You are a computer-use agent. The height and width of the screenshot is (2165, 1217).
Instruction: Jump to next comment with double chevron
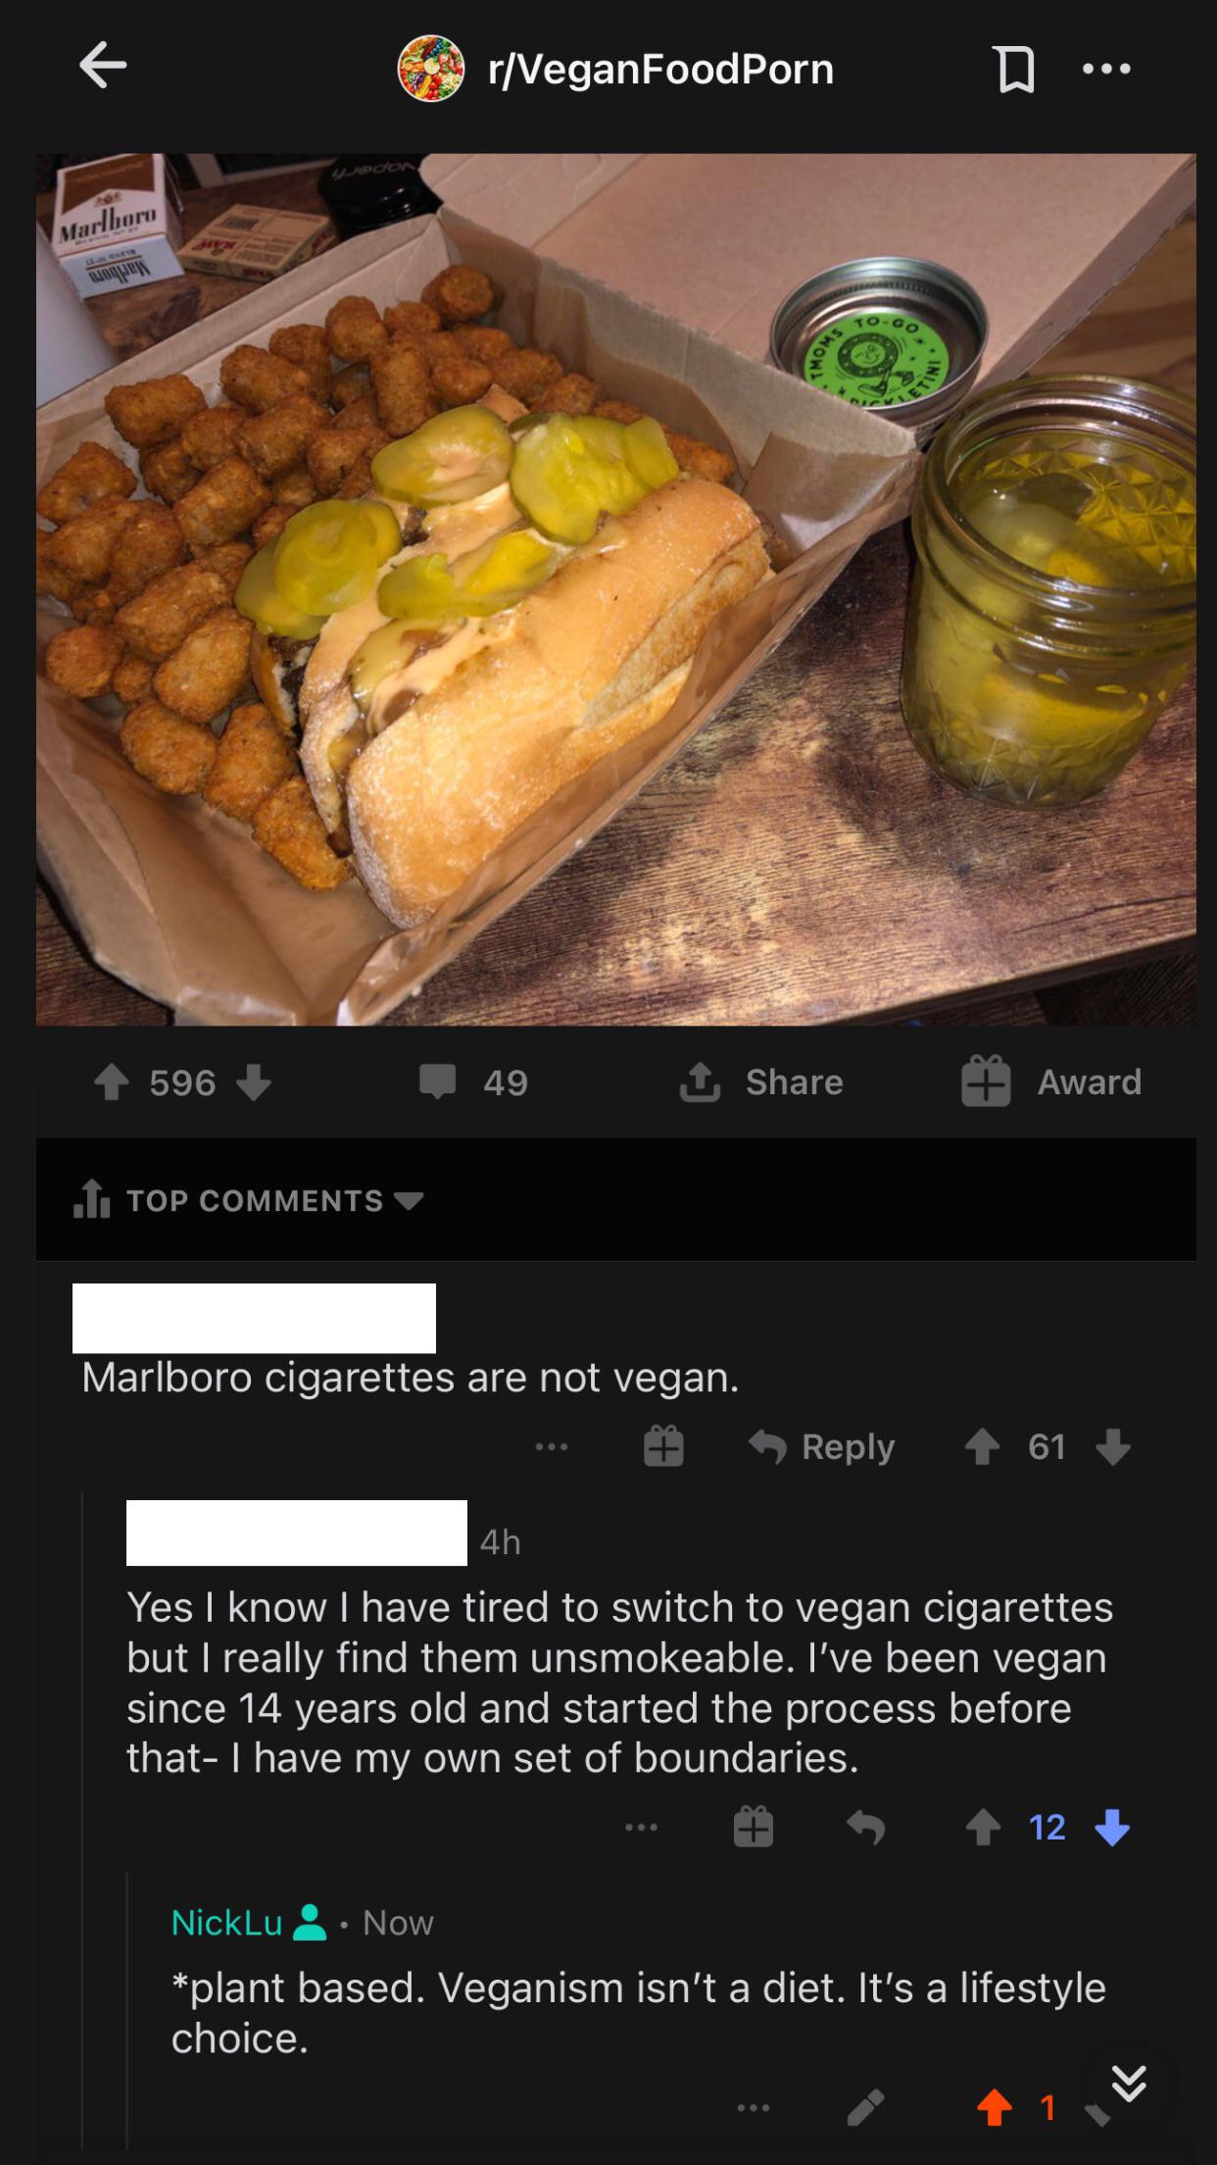click(x=1129, y=2083)
